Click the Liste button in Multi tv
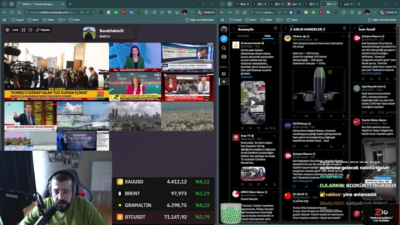Screen dimensions: 400x225 click(x=15, y=30)
